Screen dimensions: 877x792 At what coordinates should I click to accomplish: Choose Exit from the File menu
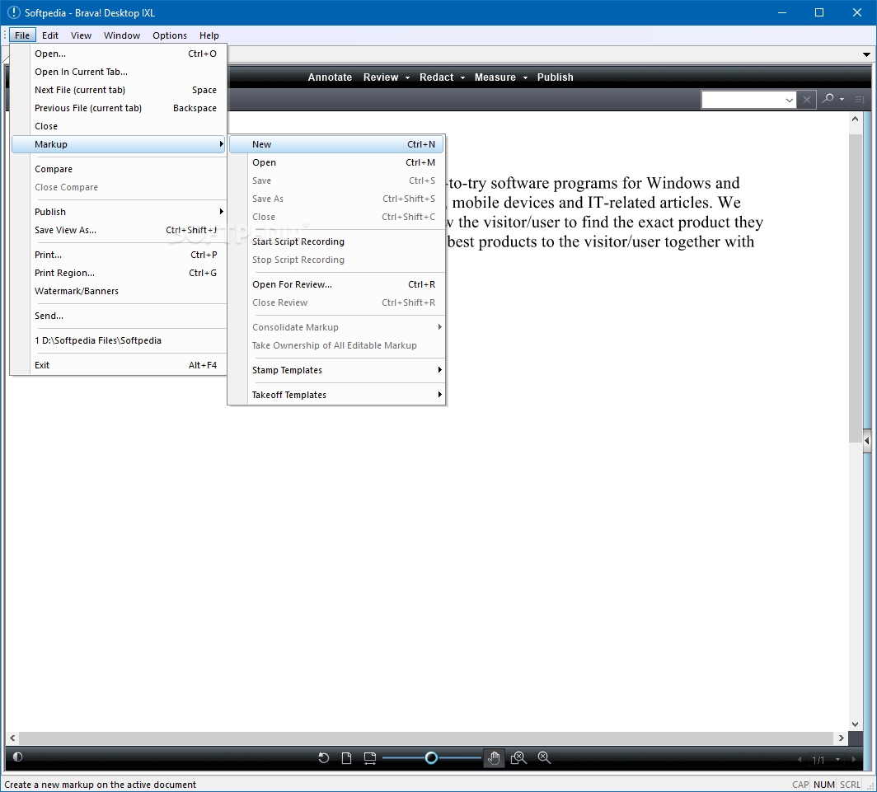(x=119, y=364)
